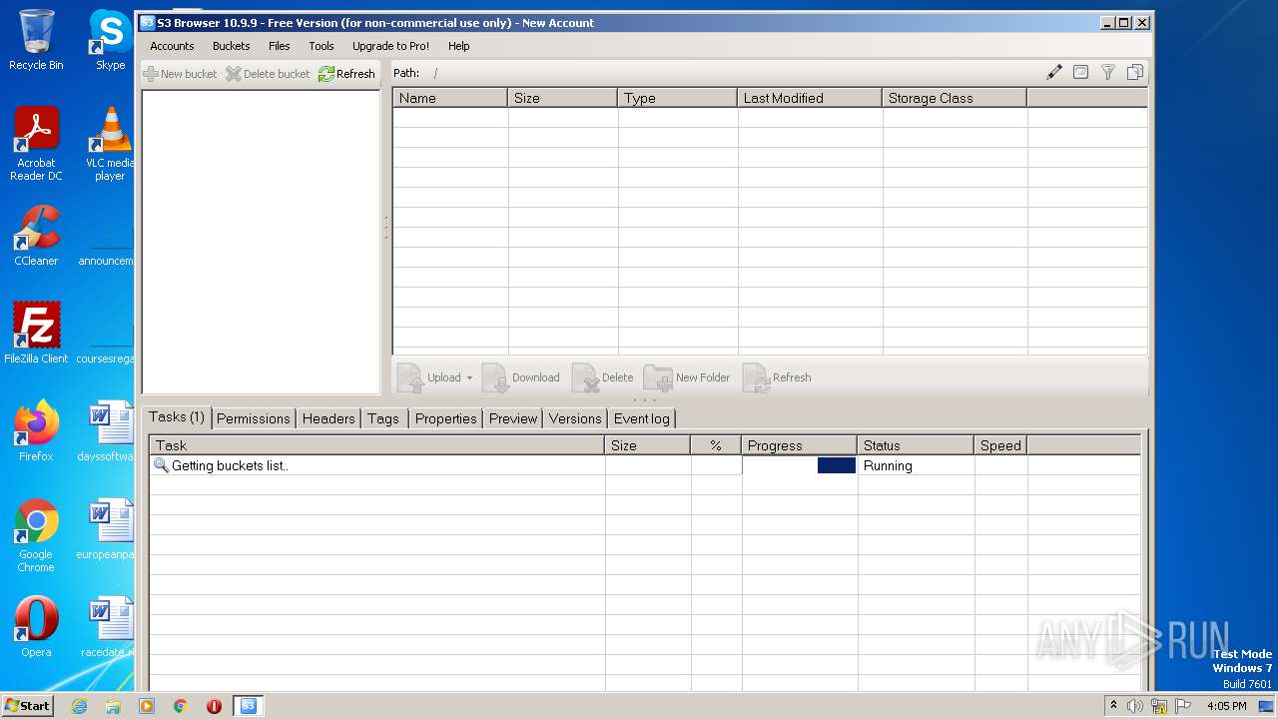Switch to the Preview tab

513,418
